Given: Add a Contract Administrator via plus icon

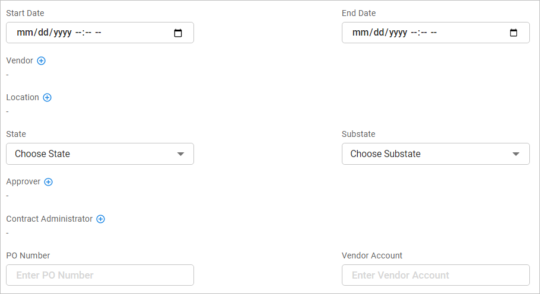Looking at the screenshot, I should (101, 219).
